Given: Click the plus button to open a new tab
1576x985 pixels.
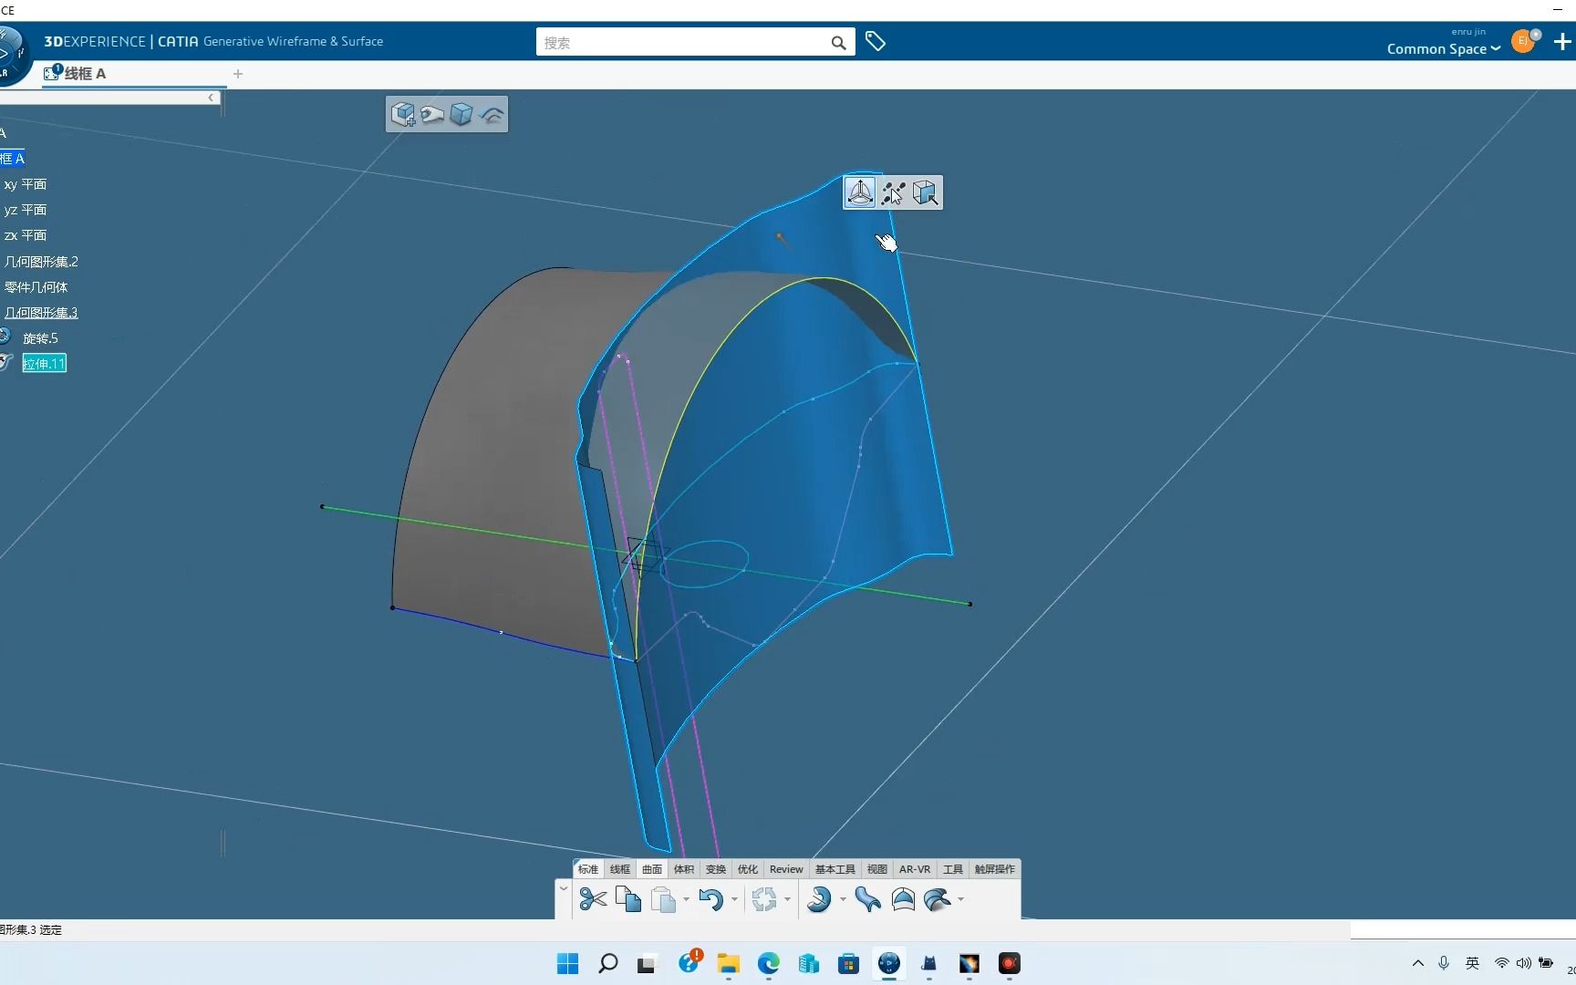Looking at the screenshot, I should click(x=238, y=74).
